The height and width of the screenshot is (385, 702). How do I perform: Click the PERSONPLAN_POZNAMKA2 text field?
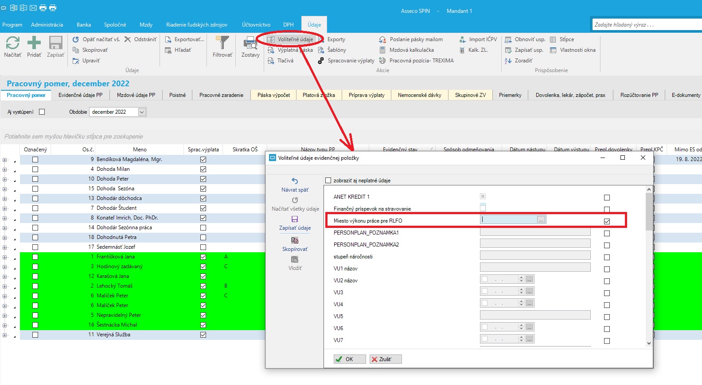click(535, 243)
